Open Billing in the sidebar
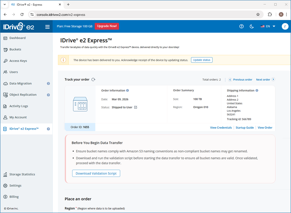Viewport: 291px width, 213px height. coord(14,197)
